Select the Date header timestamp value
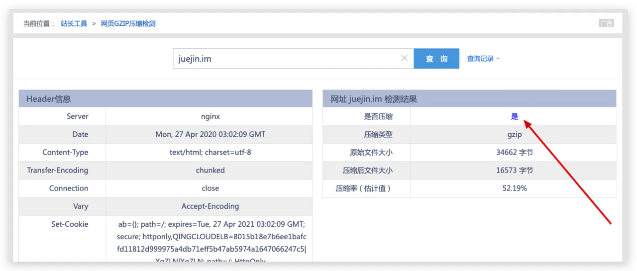 click(211, 134)
